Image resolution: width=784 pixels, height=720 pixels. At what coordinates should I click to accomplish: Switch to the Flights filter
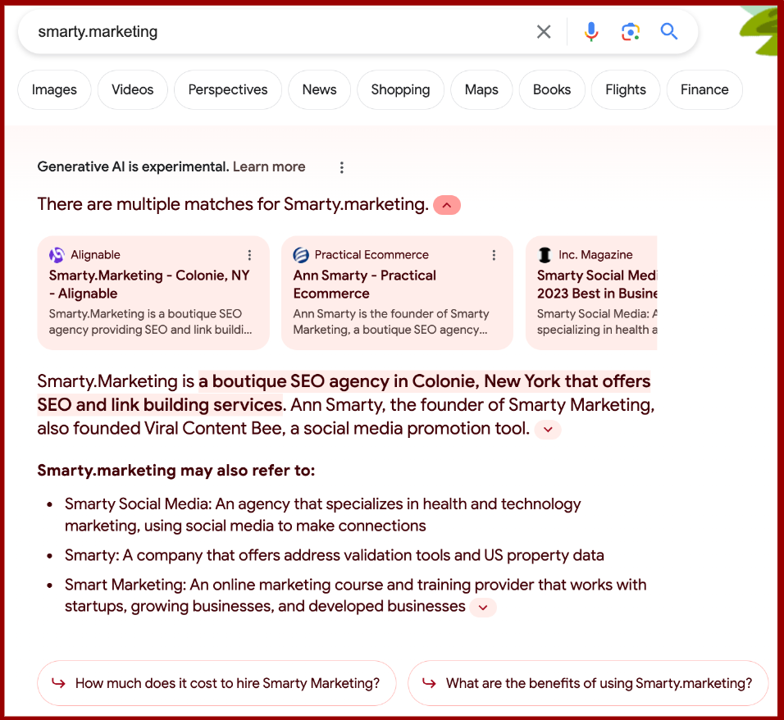pyautogui.click(x=626, y=89)
